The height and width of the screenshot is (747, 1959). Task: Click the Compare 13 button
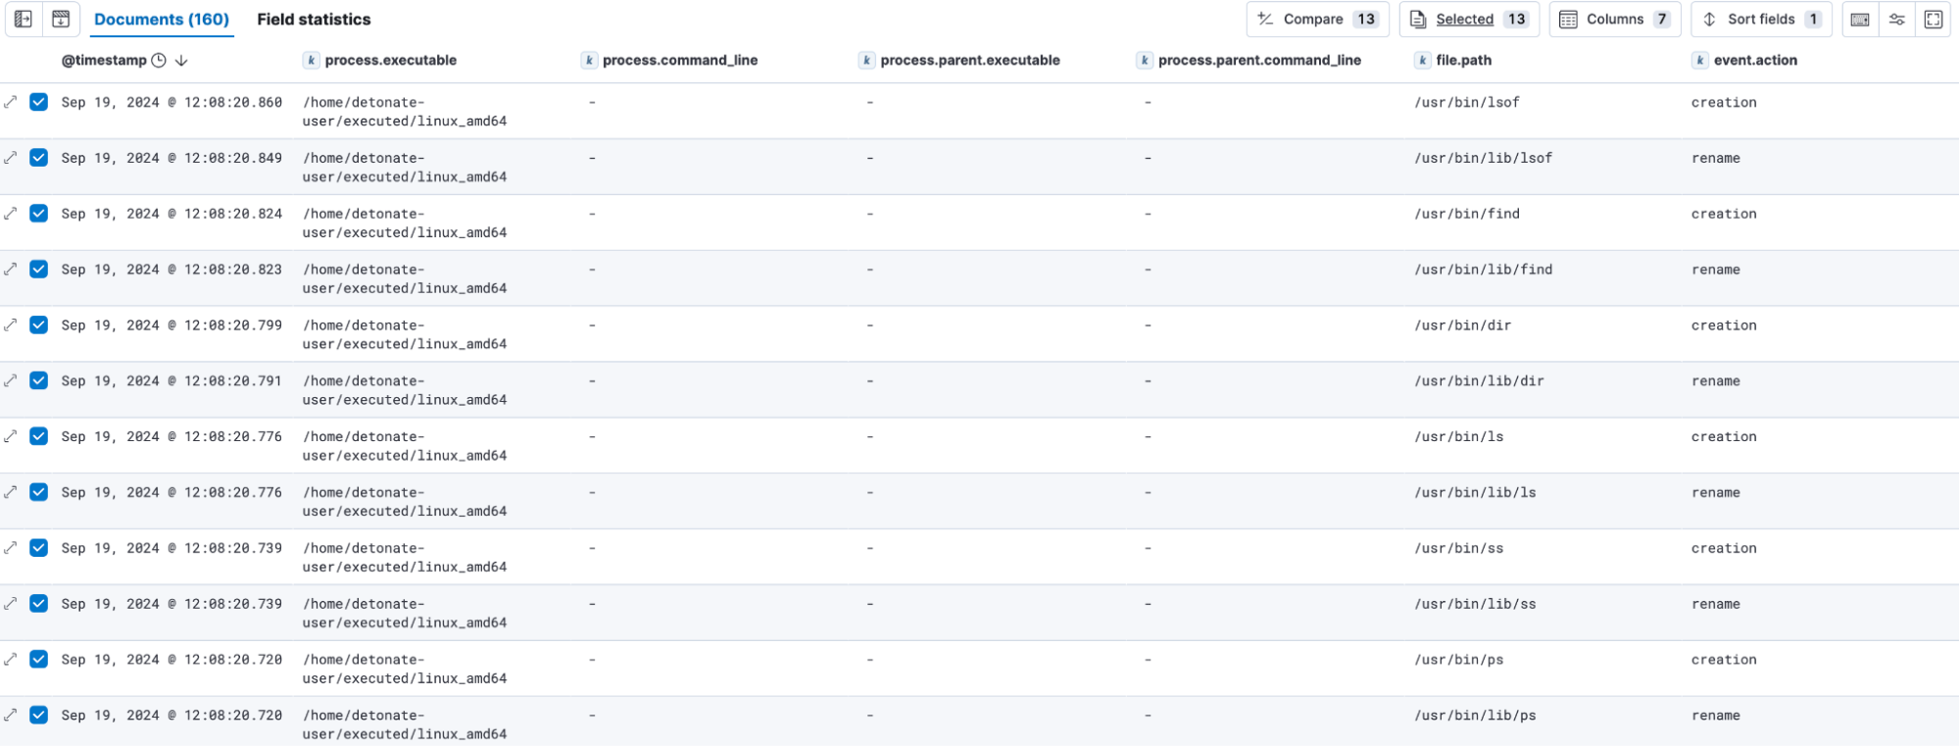[x=1317, y=20]
